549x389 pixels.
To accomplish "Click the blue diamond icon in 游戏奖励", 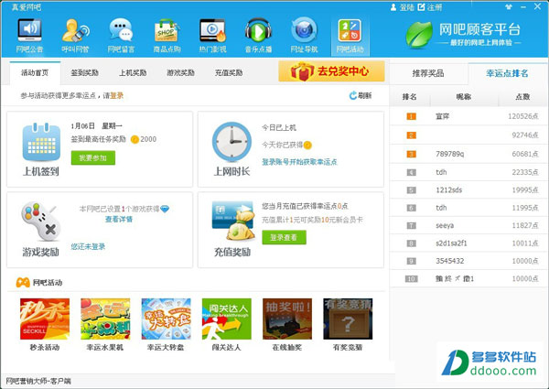I will tap(165, 209).
